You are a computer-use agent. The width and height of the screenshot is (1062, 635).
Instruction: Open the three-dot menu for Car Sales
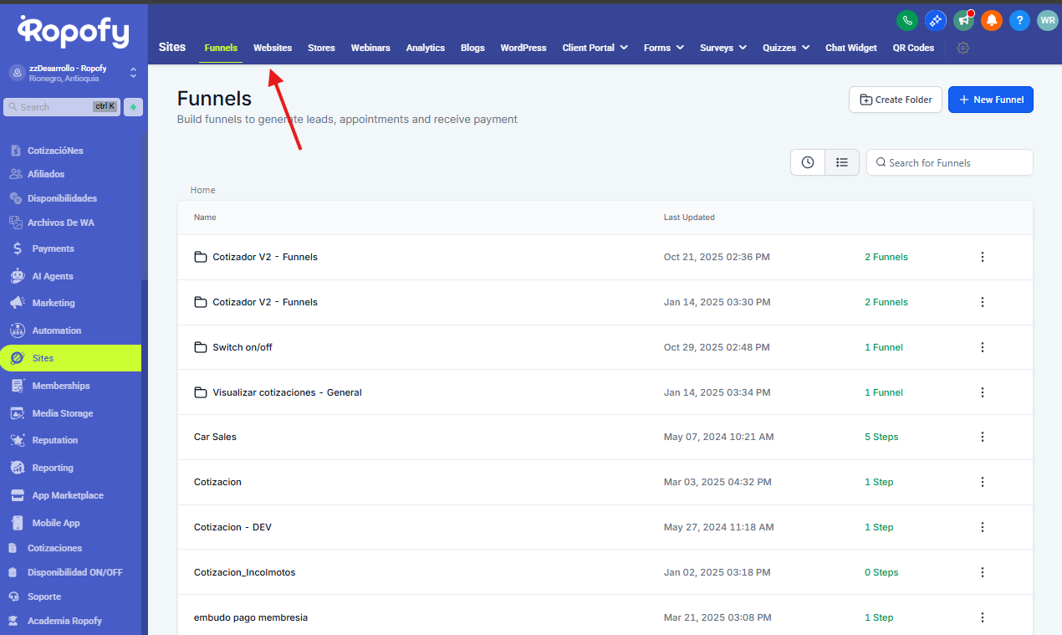click(983, 437)
